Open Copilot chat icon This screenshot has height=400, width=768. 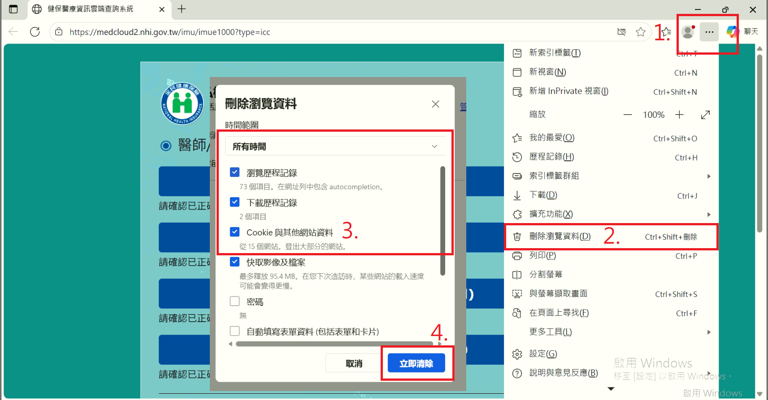click(733, 31)
